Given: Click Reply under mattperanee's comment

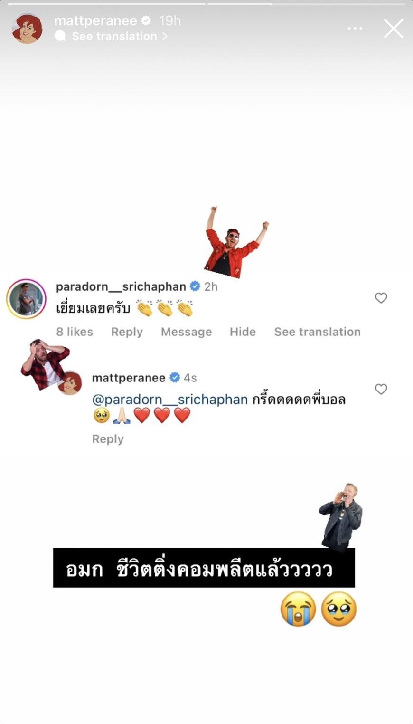Looking at the screenshot, I should tap(108, 439).
